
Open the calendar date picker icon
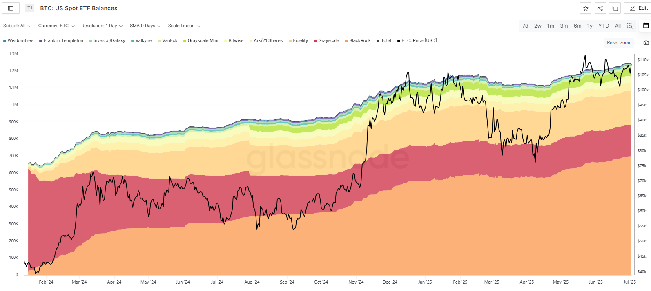(x=646, y=26)
